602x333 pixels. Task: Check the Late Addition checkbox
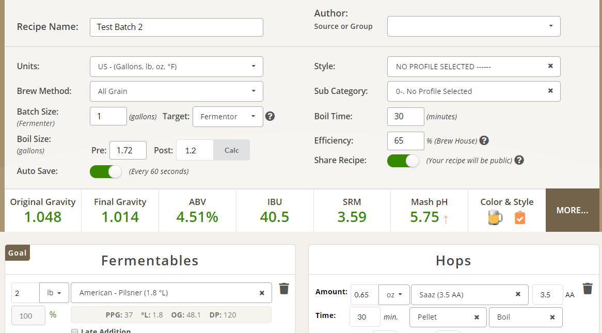(75, 331)
